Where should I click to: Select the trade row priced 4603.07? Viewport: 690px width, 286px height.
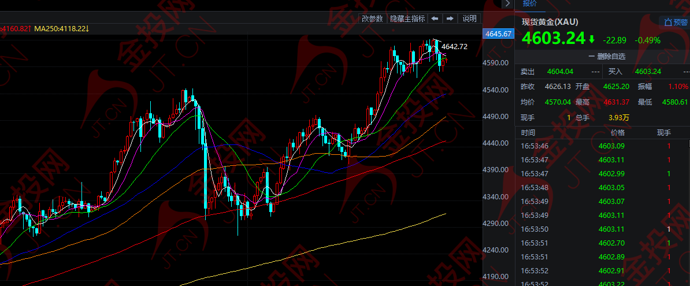tap(602, 202)
